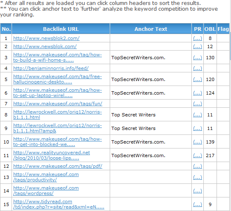The height and width of the screenshot is (211, 231).
Task: Sort results by the No. column header
Action: tap(6, 29)
